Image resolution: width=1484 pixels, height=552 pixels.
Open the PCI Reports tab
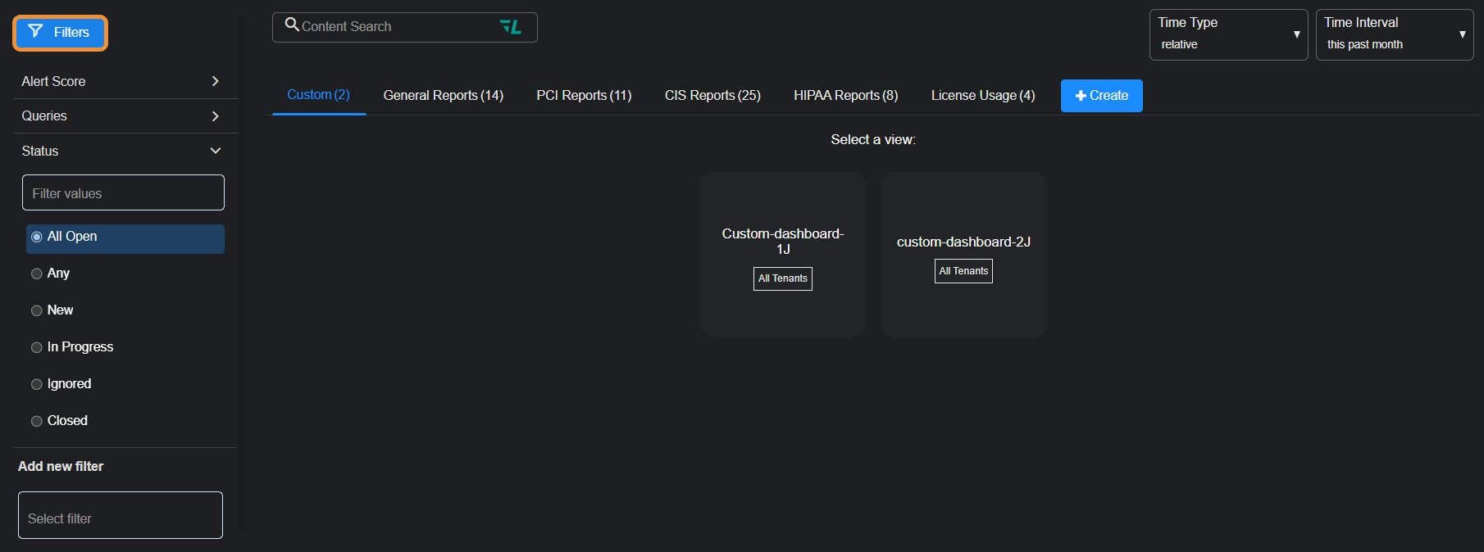584,96
